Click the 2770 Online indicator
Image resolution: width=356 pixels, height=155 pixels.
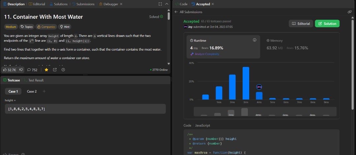coord(159,70)
